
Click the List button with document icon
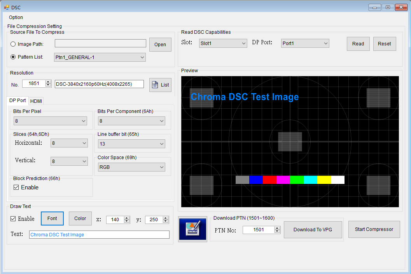pyautogui.click(x=160, y=85)
